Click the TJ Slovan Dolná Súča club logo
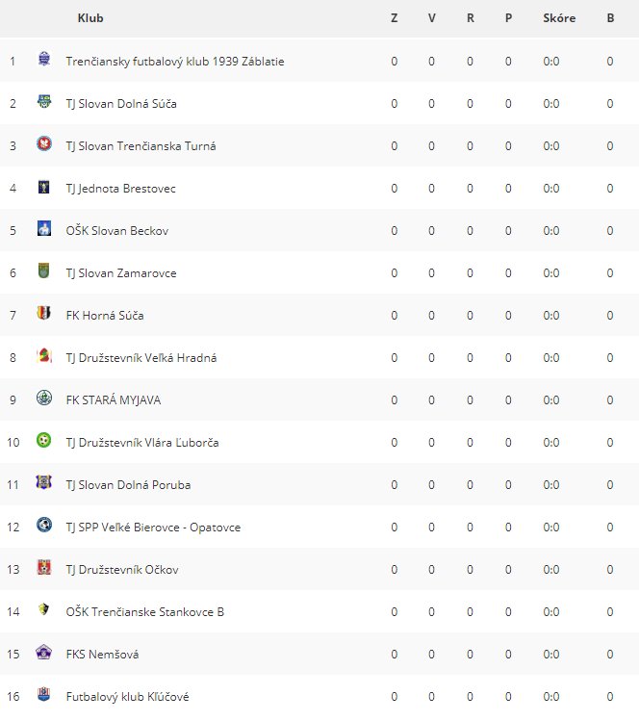This screenshot has width=639, height=721. [44, 102]
